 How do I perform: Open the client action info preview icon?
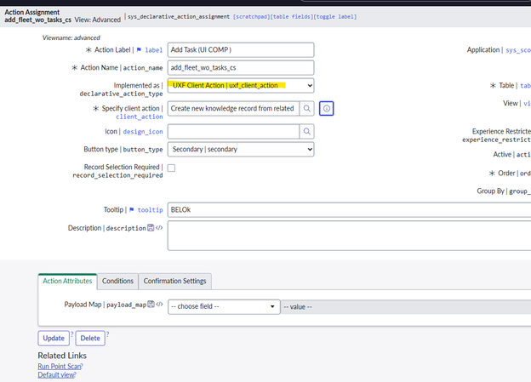(327, 108)
